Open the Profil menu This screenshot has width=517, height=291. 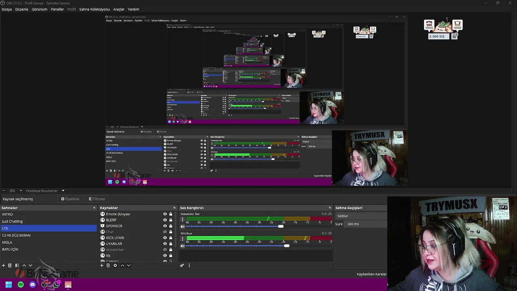(71, 9)
